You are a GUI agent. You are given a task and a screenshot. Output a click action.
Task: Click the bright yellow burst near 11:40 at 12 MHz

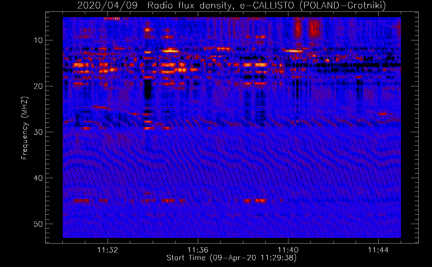[x=293, y=50]
